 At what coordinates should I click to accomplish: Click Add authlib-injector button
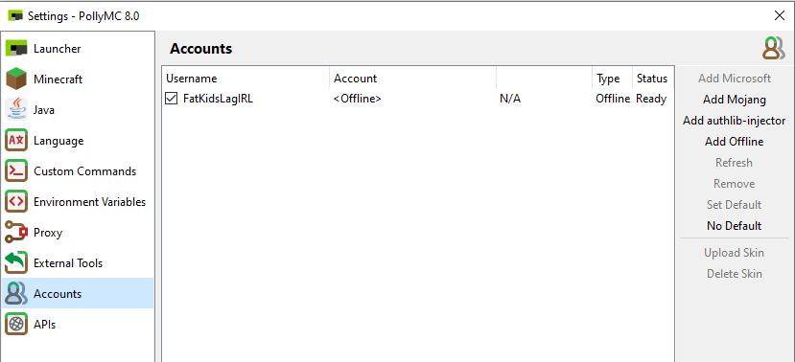[735, 121]
